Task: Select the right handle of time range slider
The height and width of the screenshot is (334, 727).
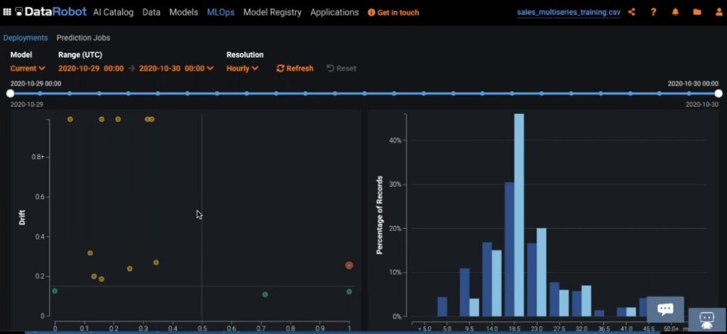Action: click(718, 93)
